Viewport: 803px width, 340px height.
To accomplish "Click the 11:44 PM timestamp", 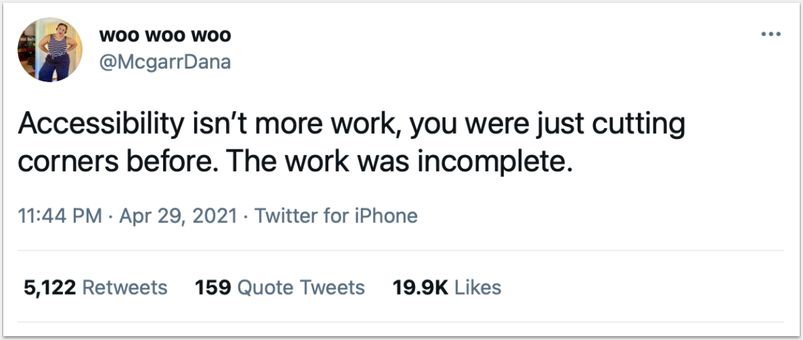I will [60, 215].
